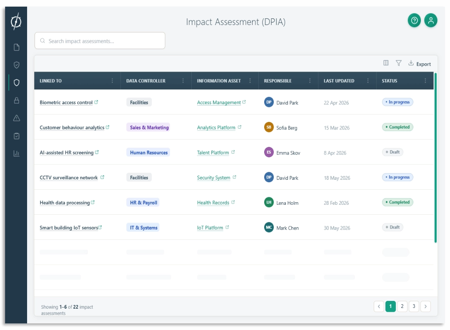This screenshot has height=330, width=450.
Task: Open external link icon beside Health data processing
Action: (x=92, y=202)
